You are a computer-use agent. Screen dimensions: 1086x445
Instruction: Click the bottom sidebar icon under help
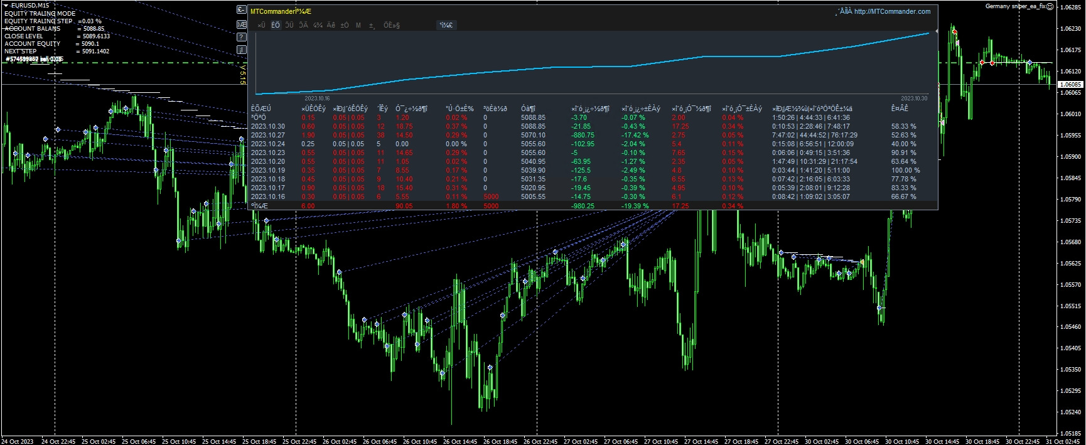point(242,50)
